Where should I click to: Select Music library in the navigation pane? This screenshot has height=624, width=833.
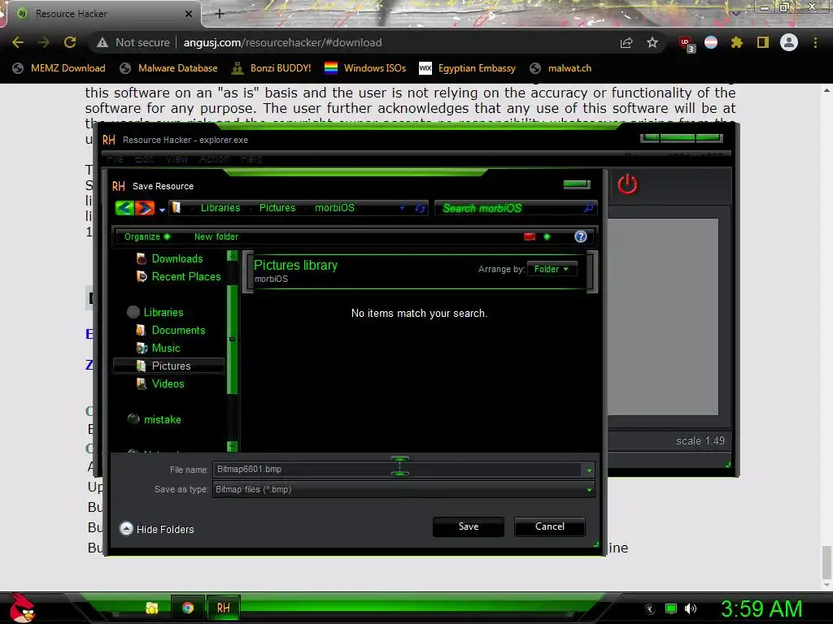tap(166, 349)
